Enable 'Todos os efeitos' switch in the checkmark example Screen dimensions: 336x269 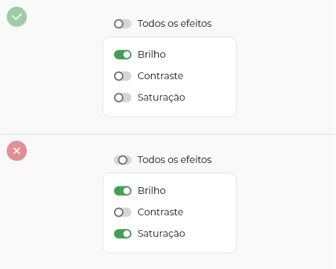point(123,23)
